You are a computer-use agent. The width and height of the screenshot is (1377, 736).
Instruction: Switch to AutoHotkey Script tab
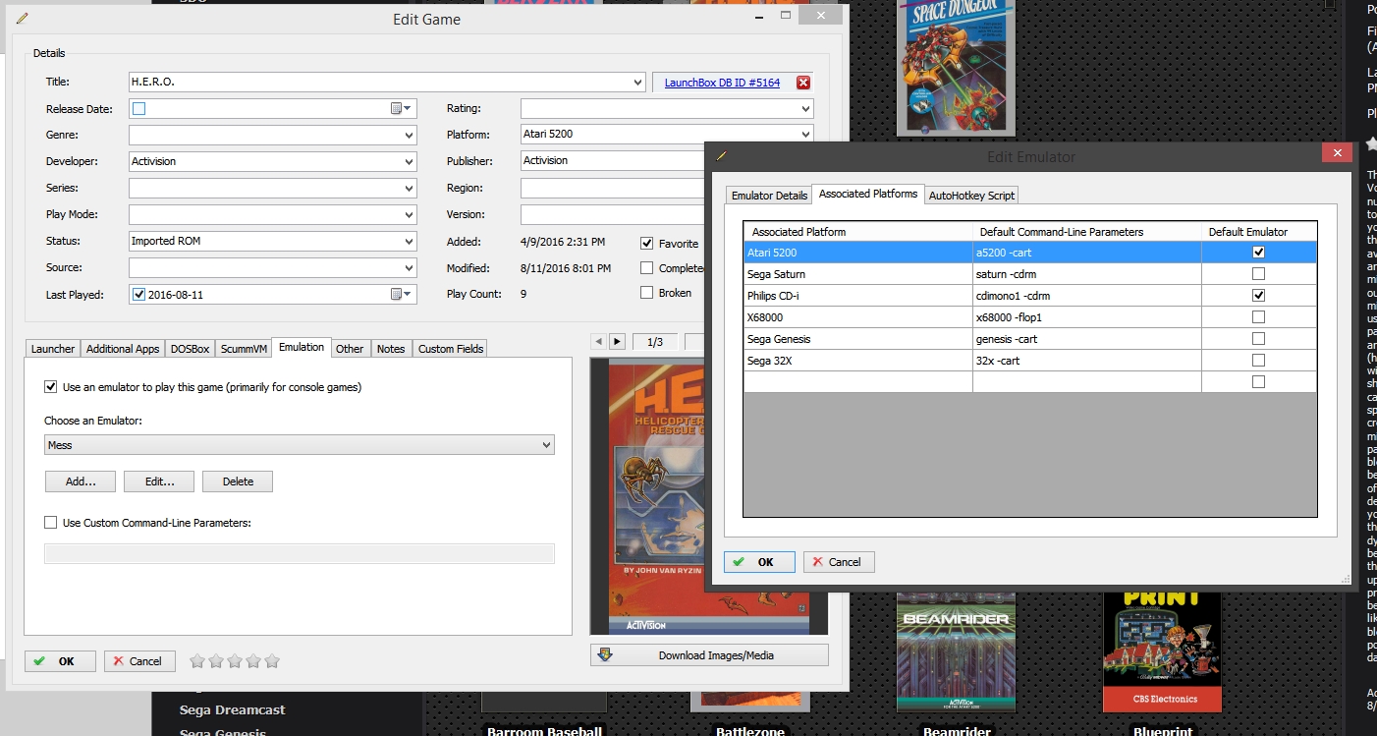971,196
